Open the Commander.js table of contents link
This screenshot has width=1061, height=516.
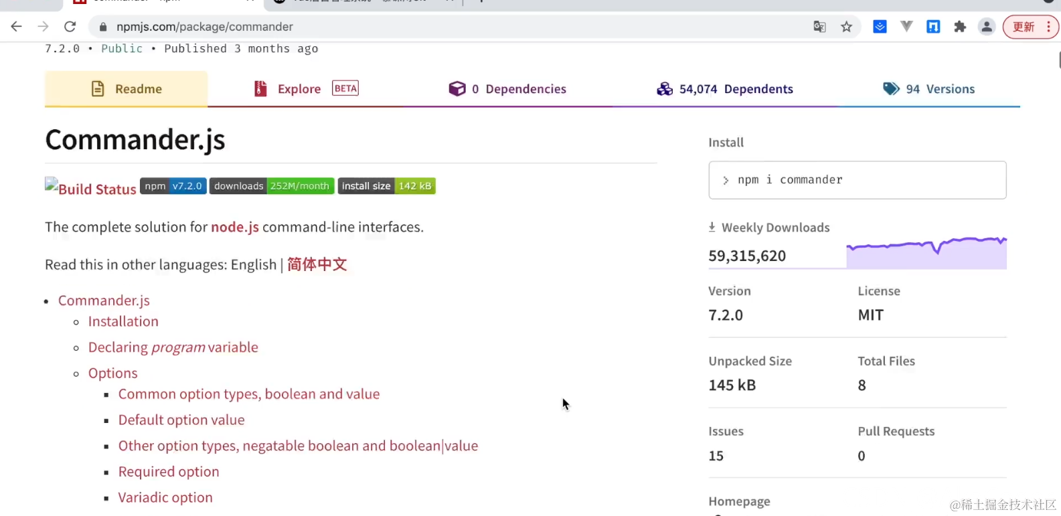[x=104, y=300]
